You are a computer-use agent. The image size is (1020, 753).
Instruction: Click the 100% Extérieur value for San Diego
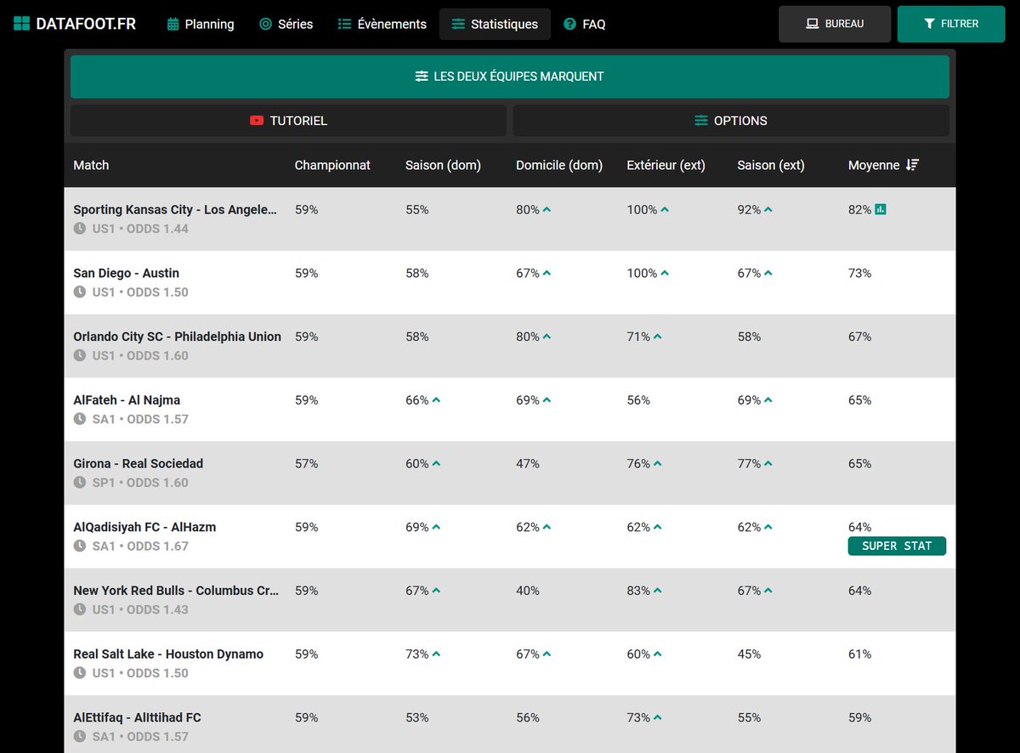[642, 273]
